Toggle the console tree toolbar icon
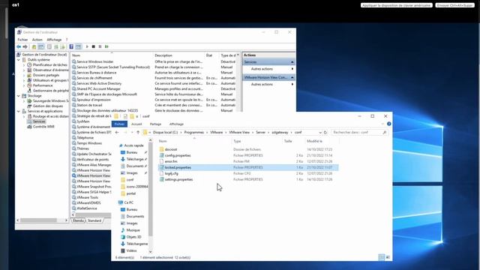Viewport: 480px width, 270px height. (x=40, y=46)
